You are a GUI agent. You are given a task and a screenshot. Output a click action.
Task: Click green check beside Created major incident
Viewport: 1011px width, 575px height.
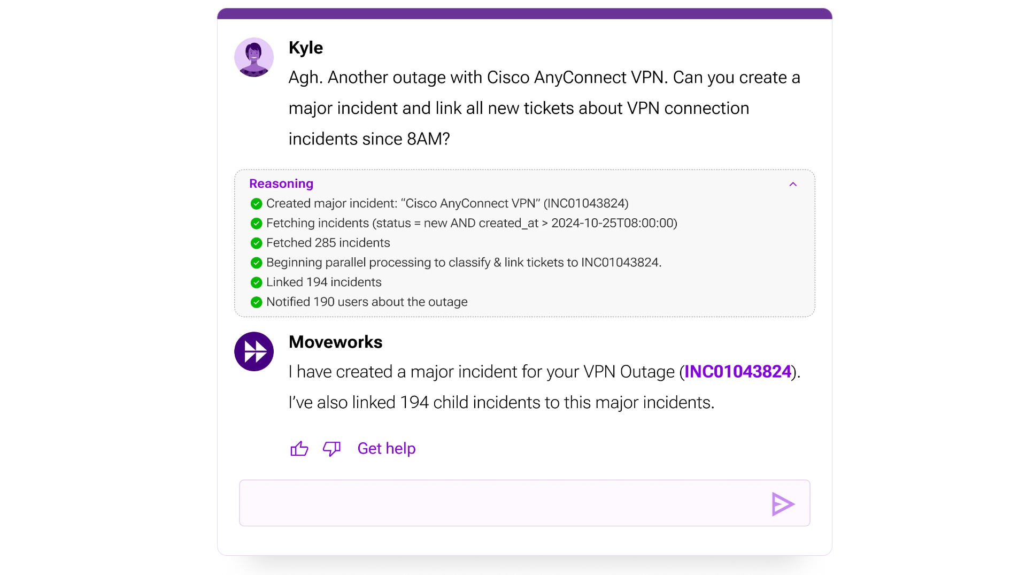click(257, 204)
